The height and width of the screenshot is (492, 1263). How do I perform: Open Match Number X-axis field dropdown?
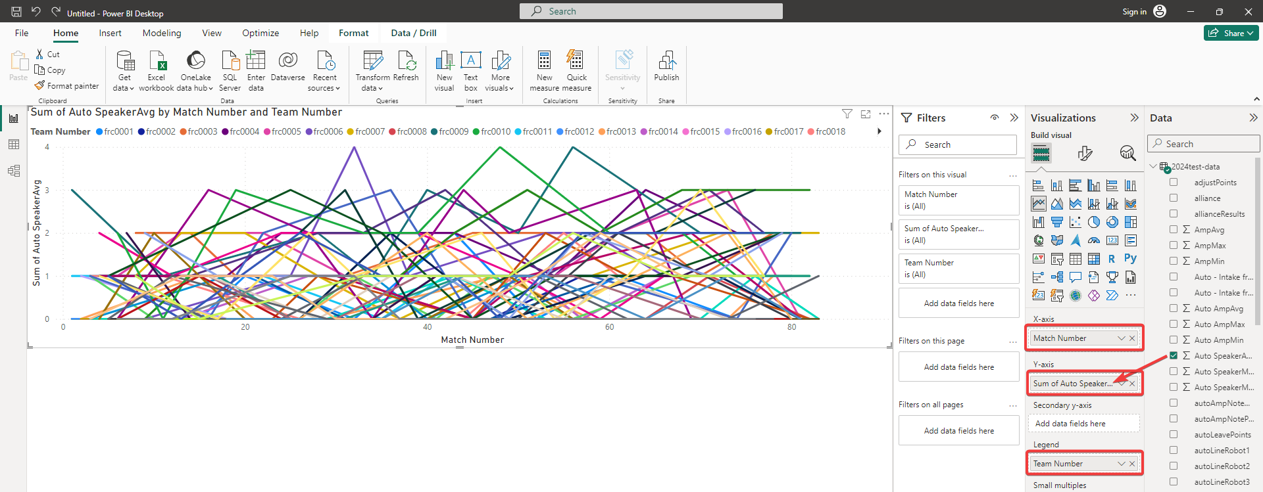1122,338
